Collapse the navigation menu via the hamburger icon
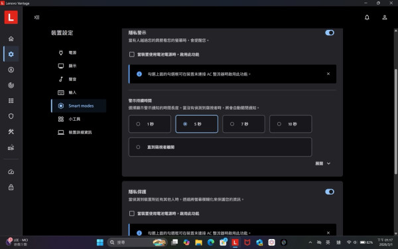398x249 pixels. tap(36, 17)
